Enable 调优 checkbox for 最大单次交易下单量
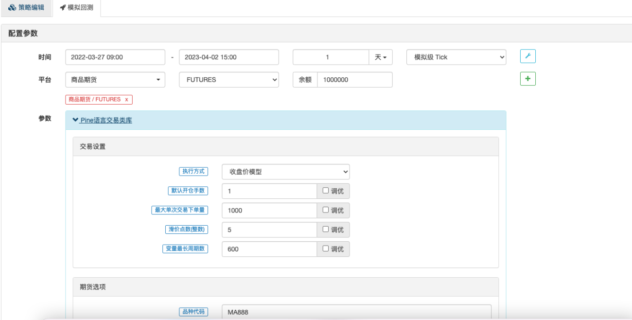This screenshot has width=632, height=320. click(326, 210)
